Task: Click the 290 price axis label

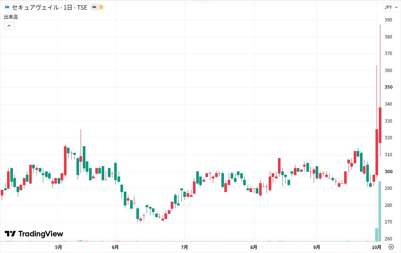Action: coord(388,188)
